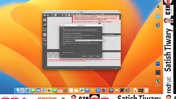The width and height of the screenshot is (176, 99).
Task: Open Keynote from the Dock
Action: coord(87,90)
